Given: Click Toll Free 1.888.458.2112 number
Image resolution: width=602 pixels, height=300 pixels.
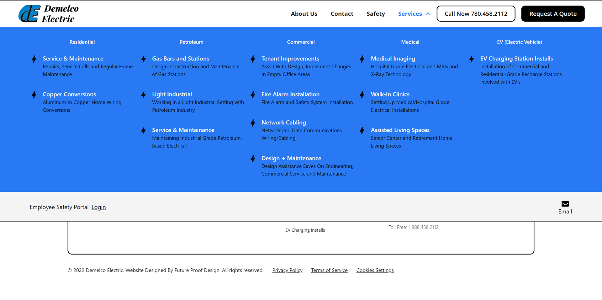Looking at the screenshot, I should point(414,227).
